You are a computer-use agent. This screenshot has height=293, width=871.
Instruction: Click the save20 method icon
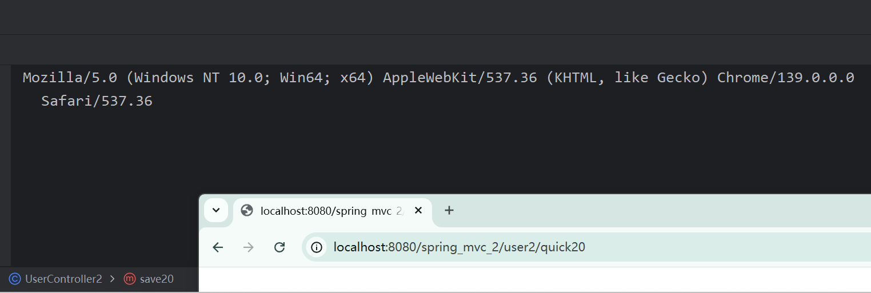[x=130, y=279]
